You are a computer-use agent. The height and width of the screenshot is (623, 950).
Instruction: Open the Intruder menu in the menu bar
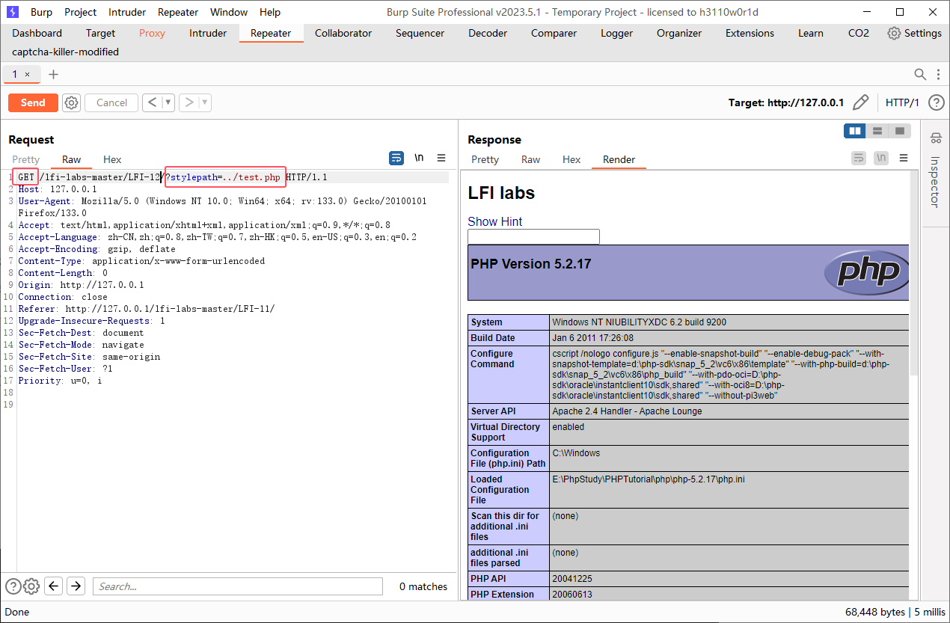[126, 11]
